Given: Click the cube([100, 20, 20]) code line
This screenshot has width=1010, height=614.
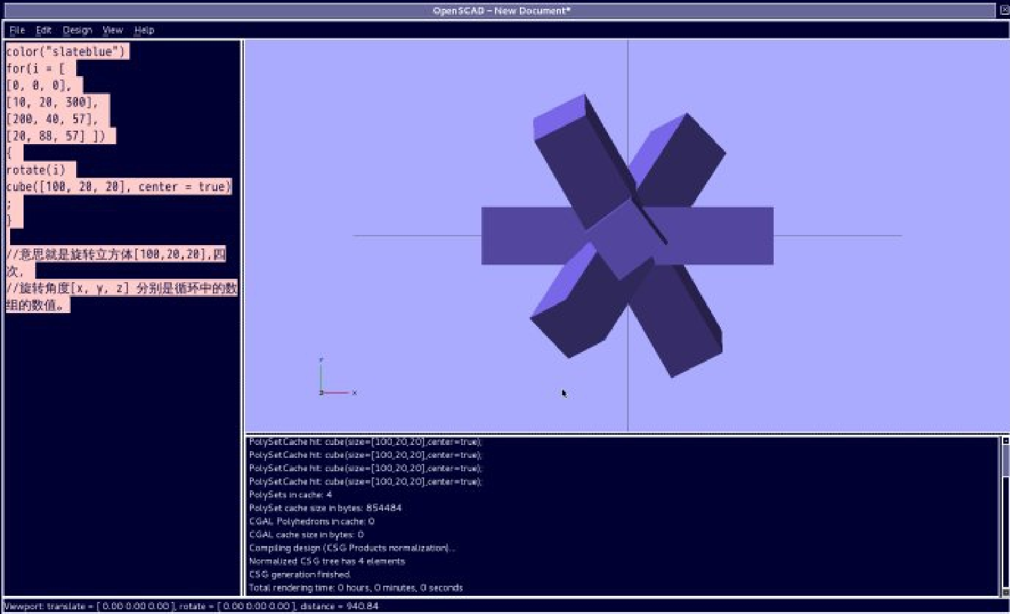Looking at the screenshot, I should (118, 186).
